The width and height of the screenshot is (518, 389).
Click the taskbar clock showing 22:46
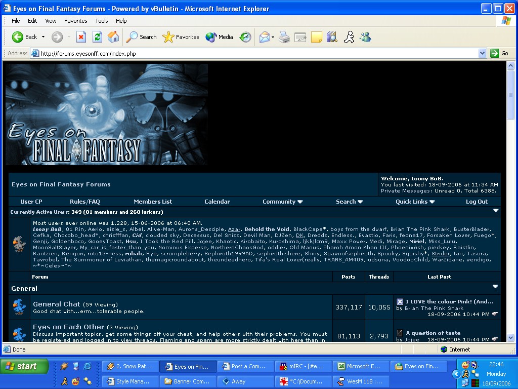click(x=496, y=364)
